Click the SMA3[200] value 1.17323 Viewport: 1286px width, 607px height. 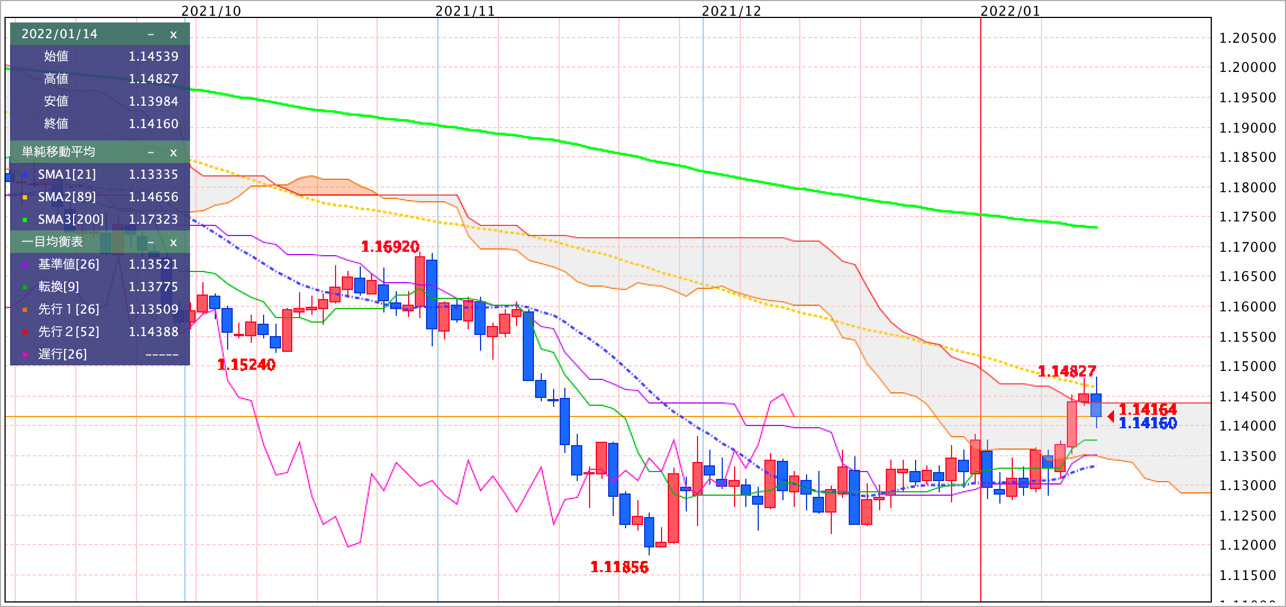153,219
